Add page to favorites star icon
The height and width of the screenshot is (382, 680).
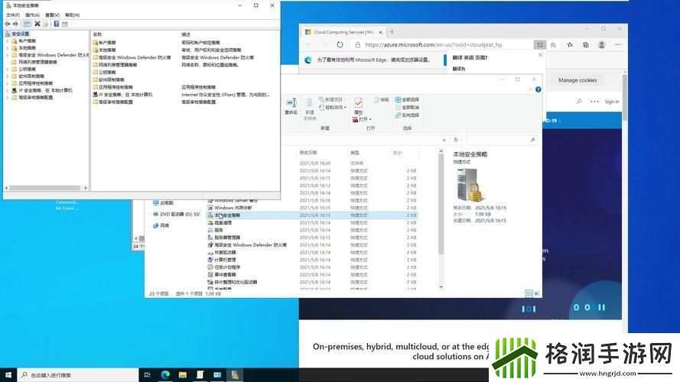pyautogui.click(x=553, y=44)
